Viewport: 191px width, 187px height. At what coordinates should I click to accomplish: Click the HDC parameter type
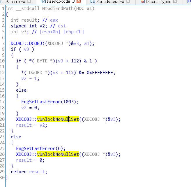(80, 8)
